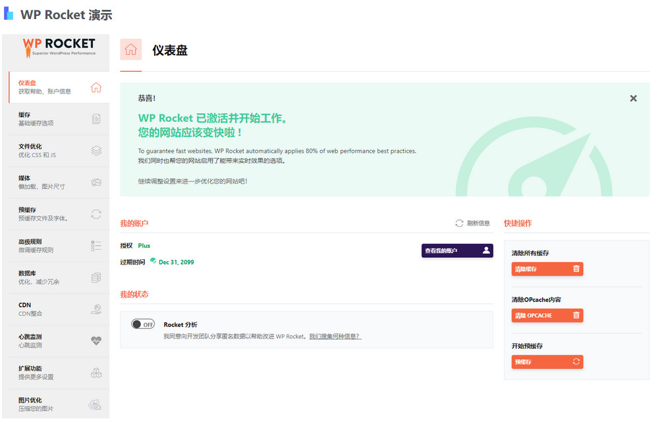Click the 查看我的账户 button
This screenshot has height=427, width=654.
point(457,251)
